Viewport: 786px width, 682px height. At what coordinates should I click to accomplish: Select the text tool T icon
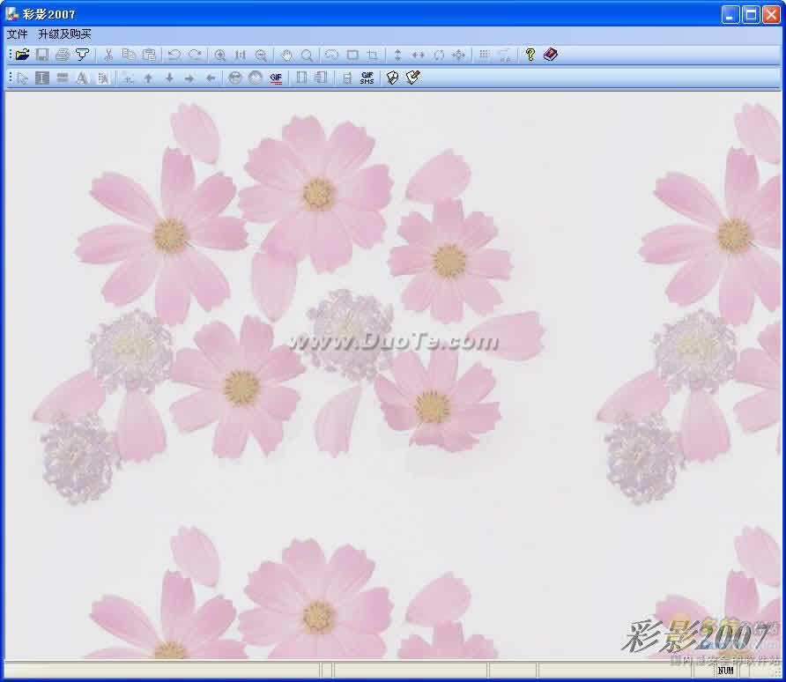(42, 78)
